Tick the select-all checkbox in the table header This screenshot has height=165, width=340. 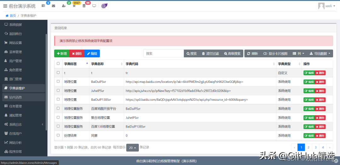pyautogui.click(x=58, y=64)
